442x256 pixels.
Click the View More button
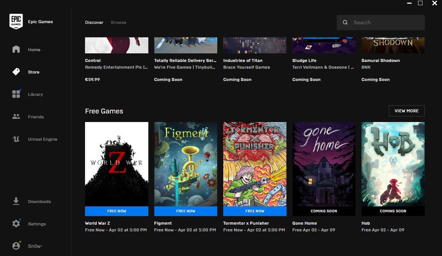click(406, 111)
